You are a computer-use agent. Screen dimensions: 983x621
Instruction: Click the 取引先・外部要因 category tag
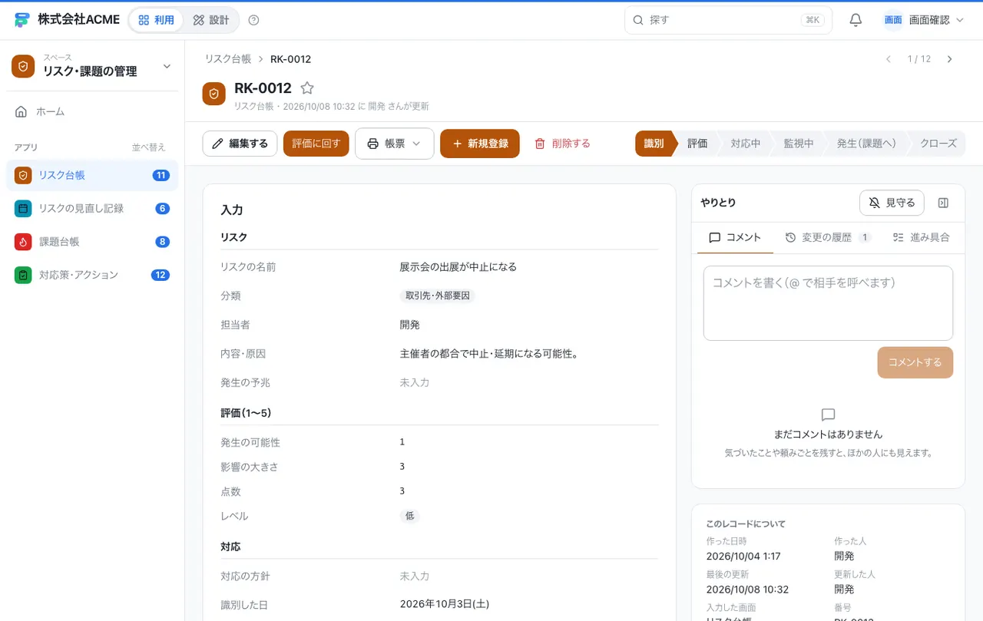[x=437, y=296]
